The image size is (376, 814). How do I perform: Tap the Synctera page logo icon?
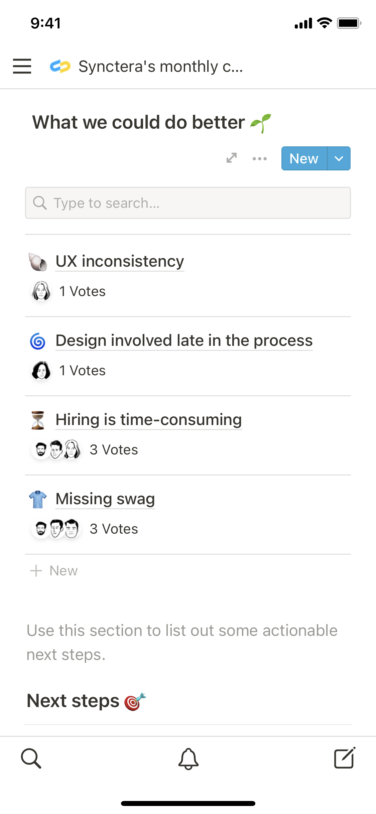[x=60, y=66]
